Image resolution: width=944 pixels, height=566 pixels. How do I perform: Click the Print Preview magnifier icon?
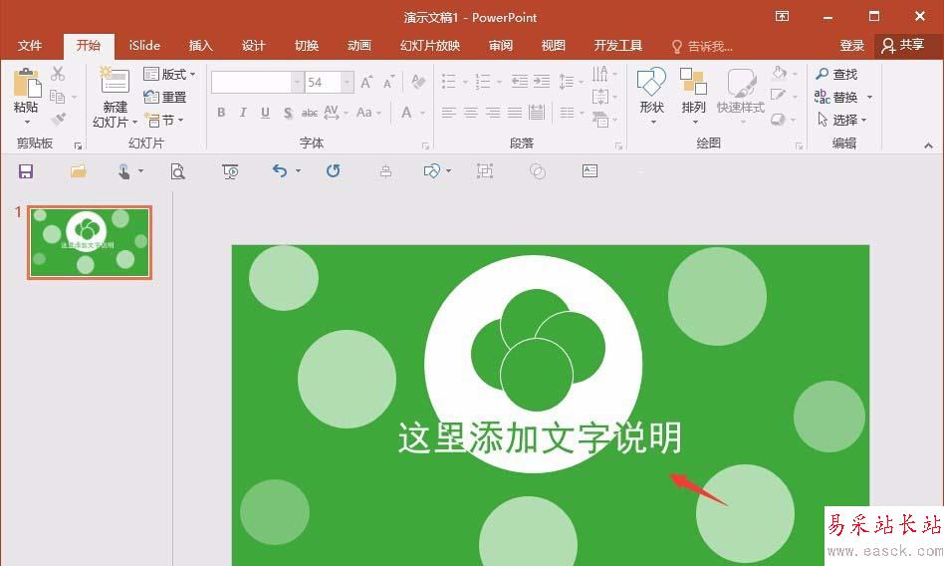pos(177,171)
